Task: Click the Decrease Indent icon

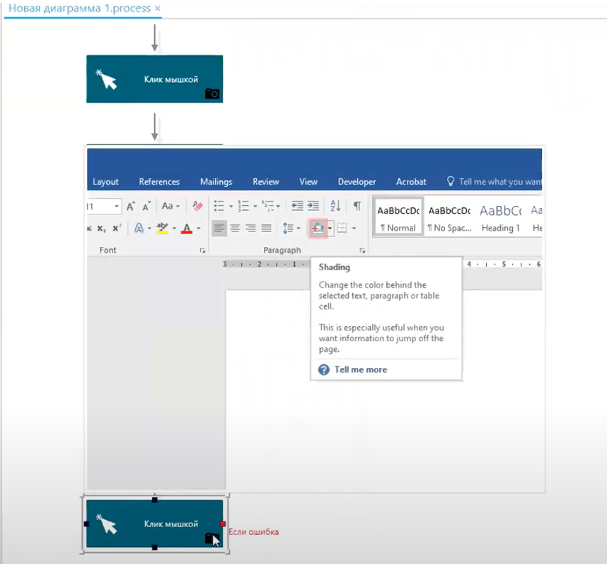Action: [x=297, y=206]
